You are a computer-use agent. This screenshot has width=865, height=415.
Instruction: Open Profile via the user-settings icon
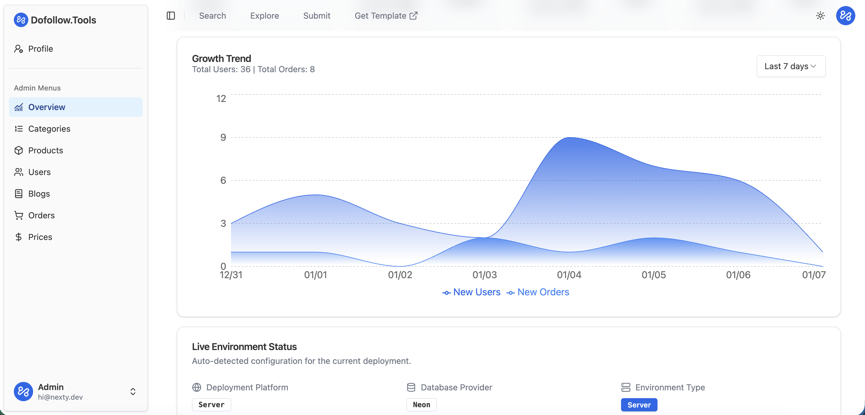pyautogui.click(x=18, y=49)
